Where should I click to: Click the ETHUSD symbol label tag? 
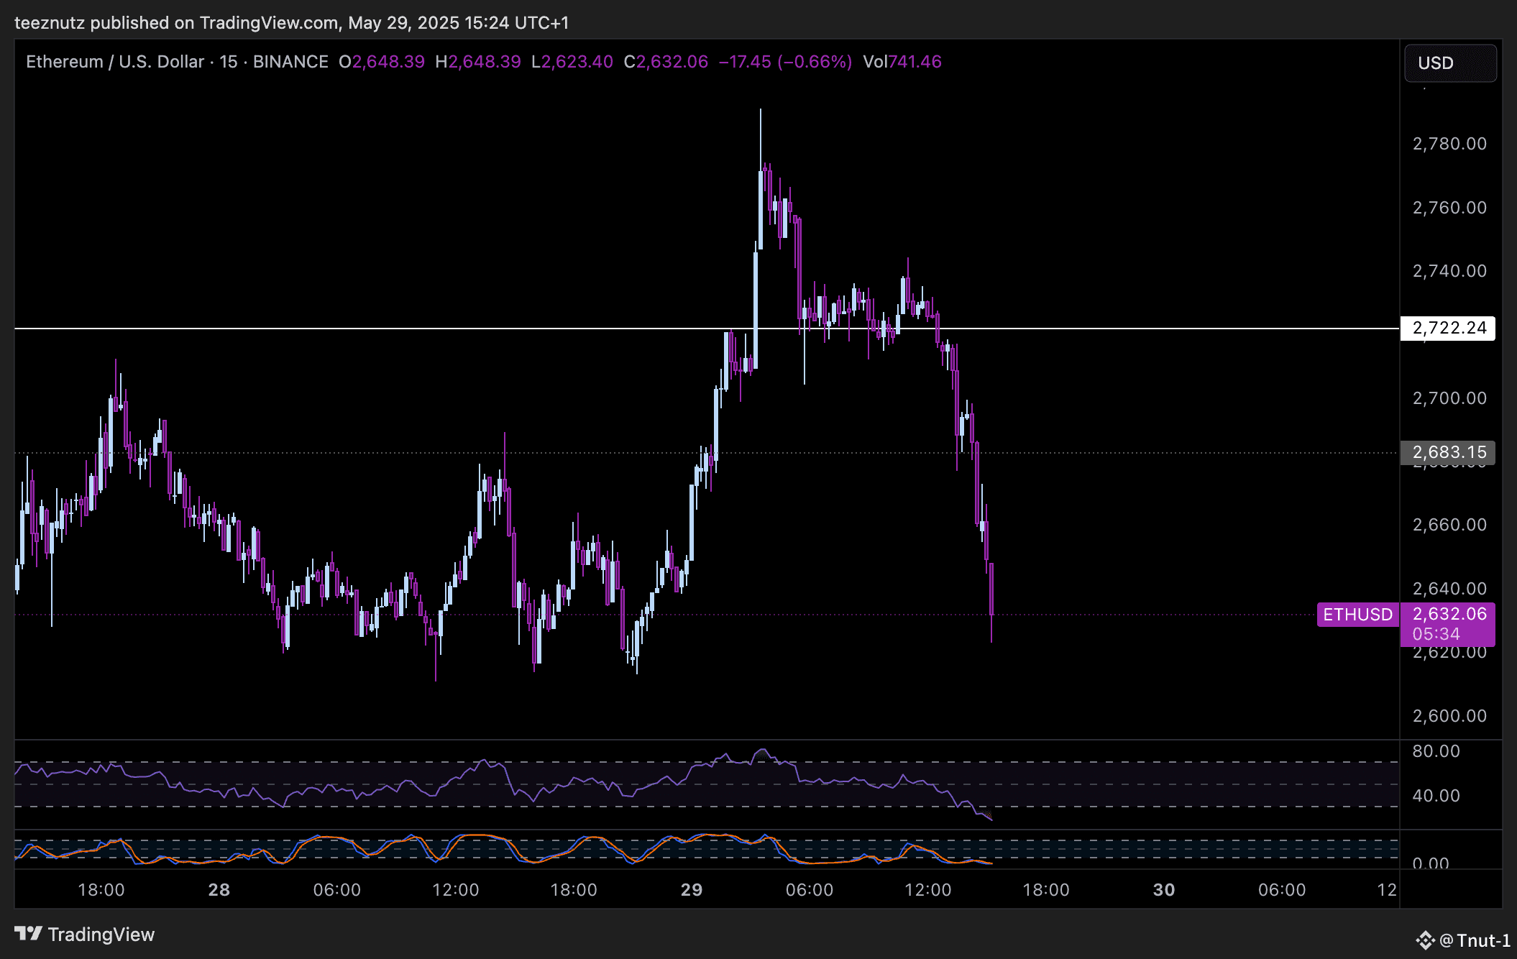pos(1357,615)
